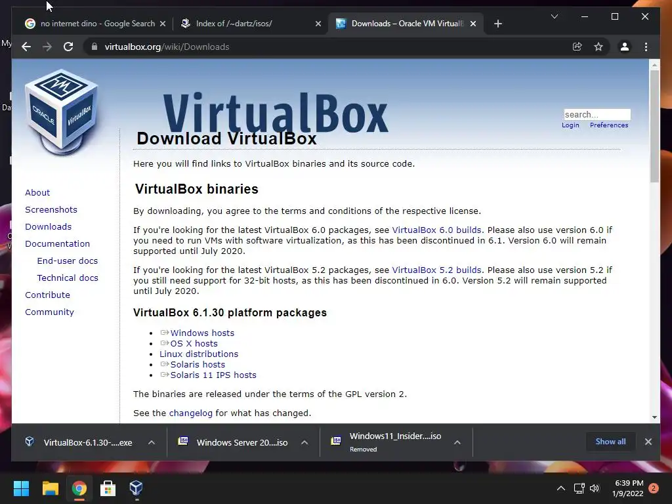This screenshot has height=504, width=672.
Task: Bookmark this page with the star icon
Action: click(x=598, y=47)
